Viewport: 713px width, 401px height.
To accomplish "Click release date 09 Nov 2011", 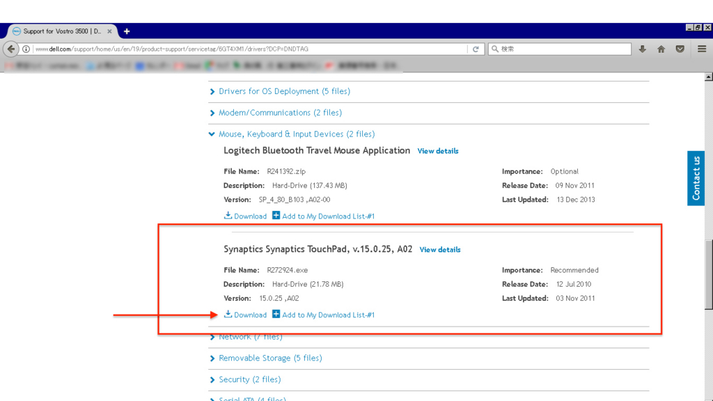I will coord(574,185).
